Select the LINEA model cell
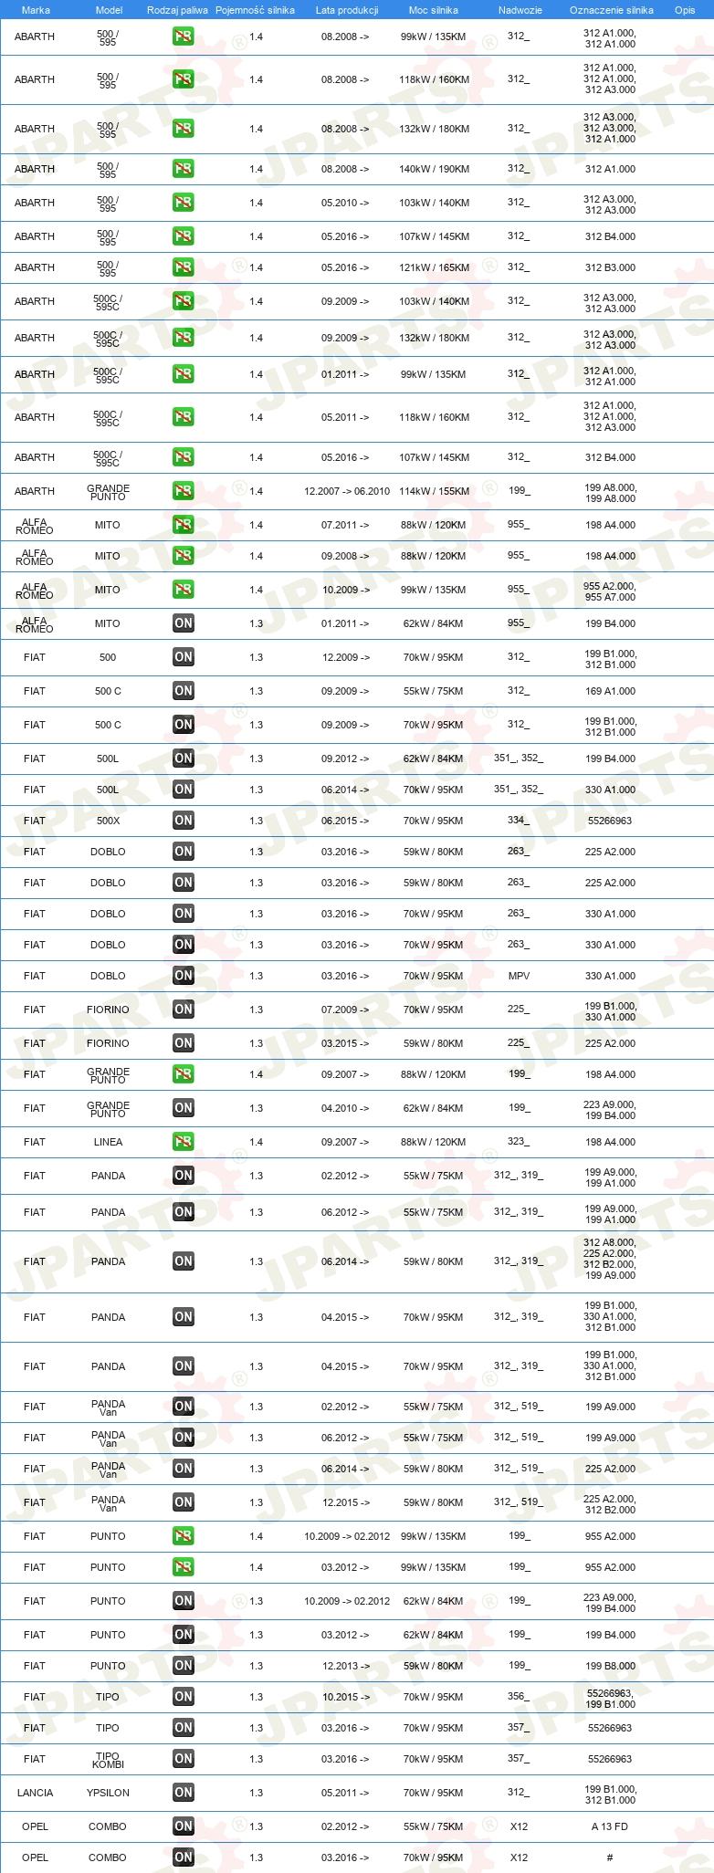The height and width of the screenshot is (1873, 714). (108, 1142)
